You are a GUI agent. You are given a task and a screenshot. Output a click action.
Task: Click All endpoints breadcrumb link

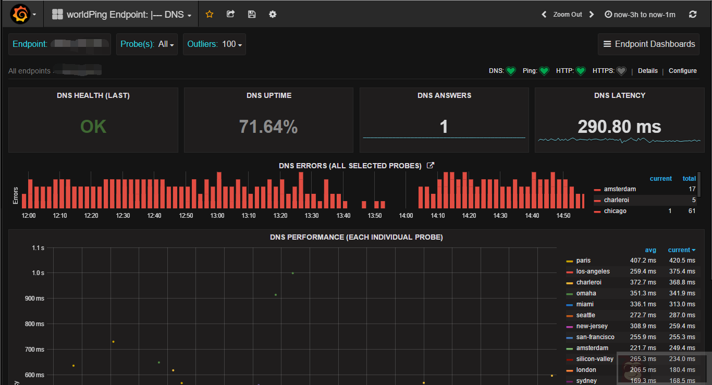29,71
